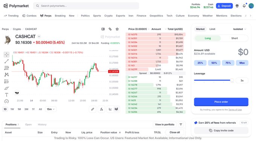Click the order book layout icon
Viewport: 256px width, 141px height.
(103, 29)
